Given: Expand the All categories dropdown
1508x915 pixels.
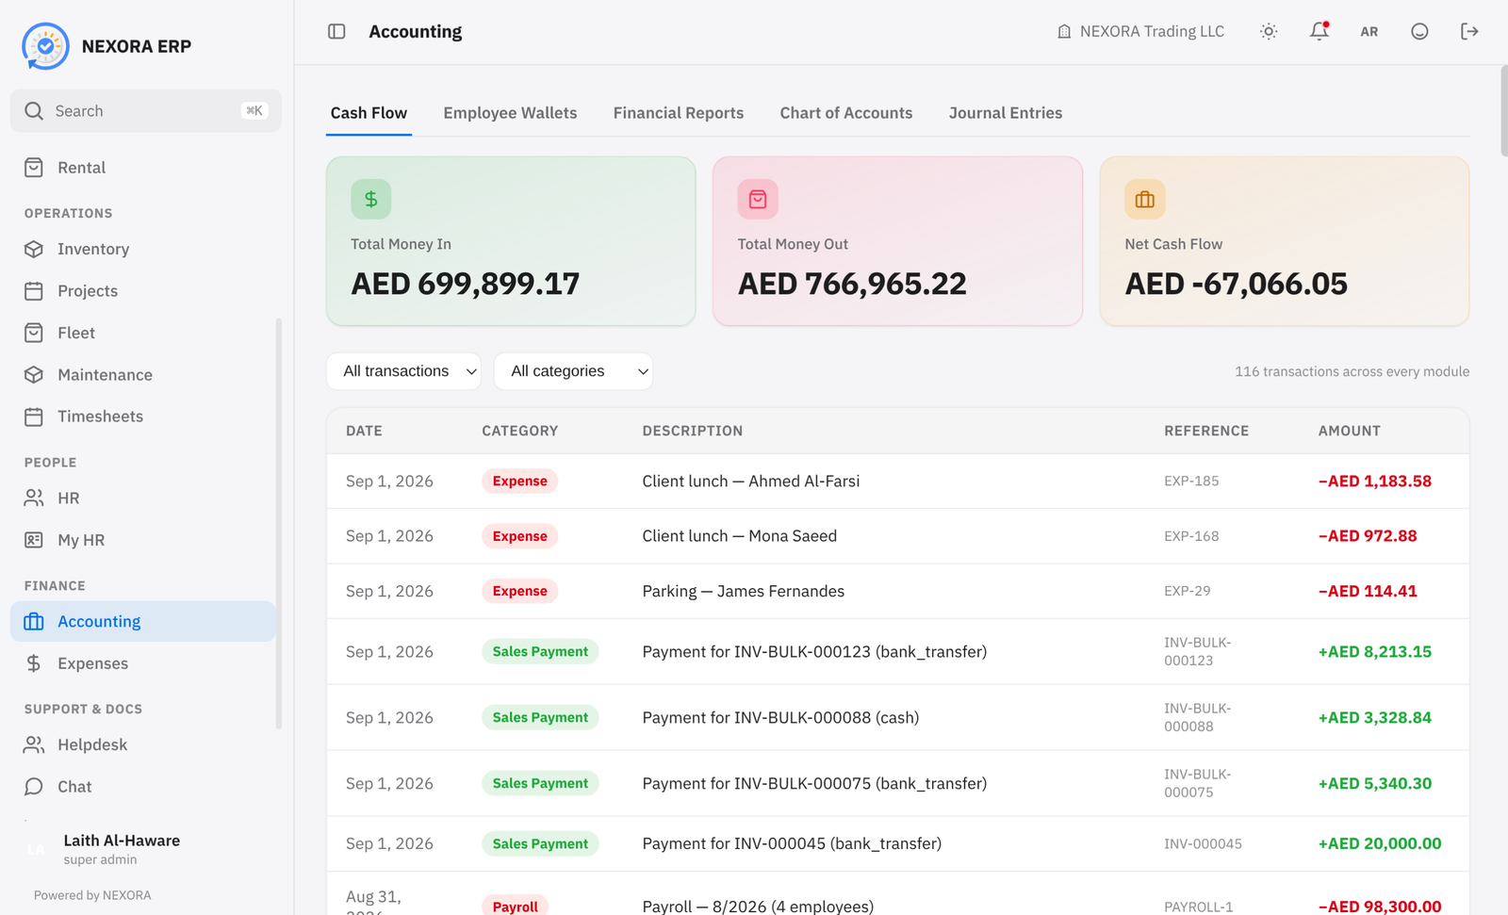Looking at the screenshot, I should pos(573,371).
